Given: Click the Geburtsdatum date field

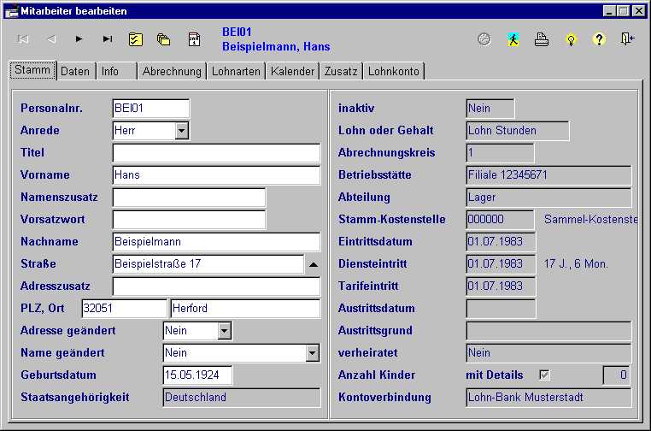Looking at the screenshot, I should [x=196, y=375].
